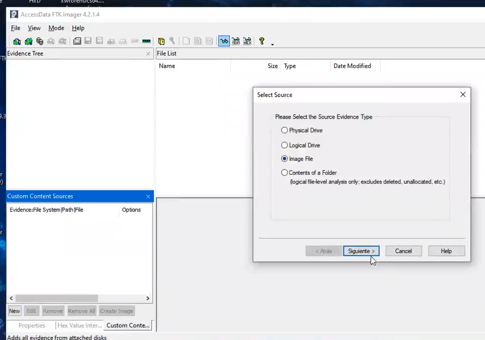Click the Add All Attached Devices icon
Image resolution: width=485 pixels, height=340 pixels.
coord(28,41)
